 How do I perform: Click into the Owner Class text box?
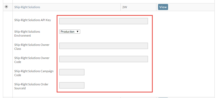tap(103, 46)
